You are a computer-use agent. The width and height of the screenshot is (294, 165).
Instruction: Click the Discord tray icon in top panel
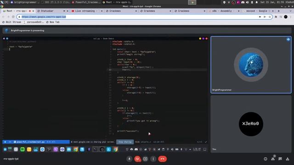click(243, 2)
